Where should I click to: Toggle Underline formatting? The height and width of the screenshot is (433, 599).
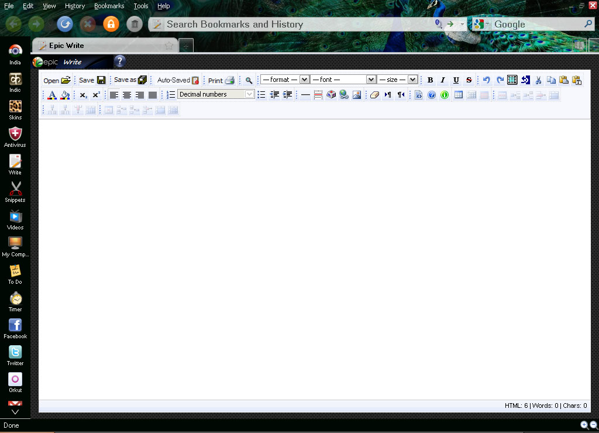(456, 80)
